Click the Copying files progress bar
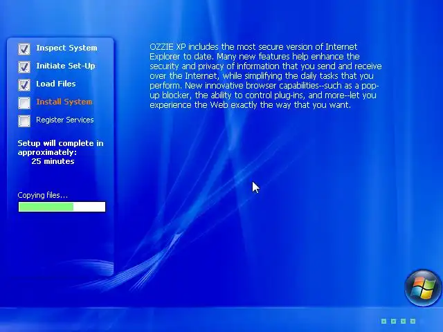Image resolution: width=443 pixels, height=332 pixels. coord(62,207)
